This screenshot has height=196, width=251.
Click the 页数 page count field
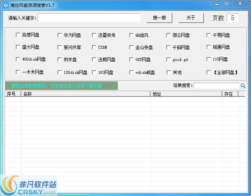click(x=233, y=18)
